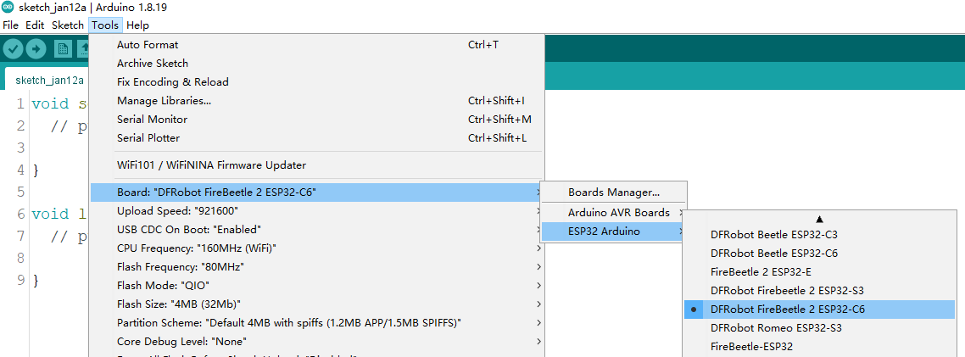965x357 pixels.
Task: Select Fix Encoding & Reload
Action: pyautogui.click(x=317, y=82)
